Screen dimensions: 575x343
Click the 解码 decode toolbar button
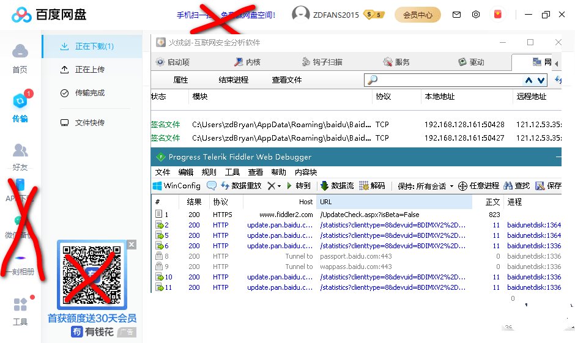(x=372, y=186)
